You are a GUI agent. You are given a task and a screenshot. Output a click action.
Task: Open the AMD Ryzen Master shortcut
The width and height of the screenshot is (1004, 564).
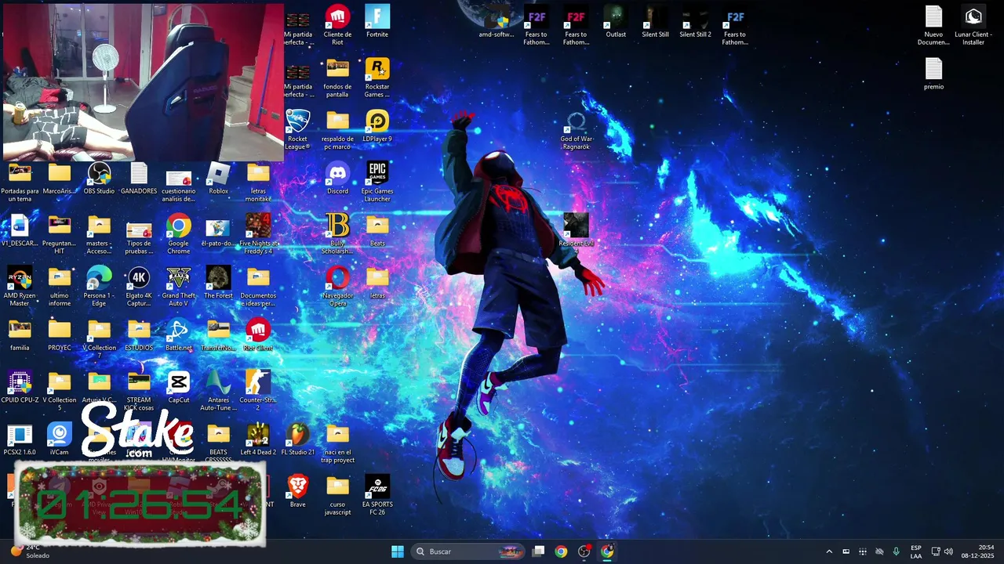20,286
